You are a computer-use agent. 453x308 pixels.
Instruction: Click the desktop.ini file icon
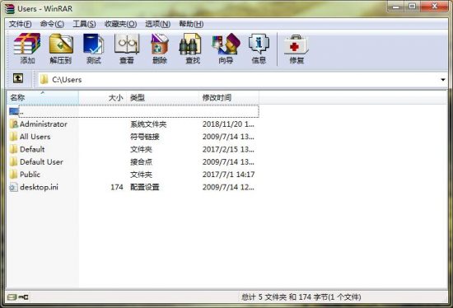[x=13, y=187]
